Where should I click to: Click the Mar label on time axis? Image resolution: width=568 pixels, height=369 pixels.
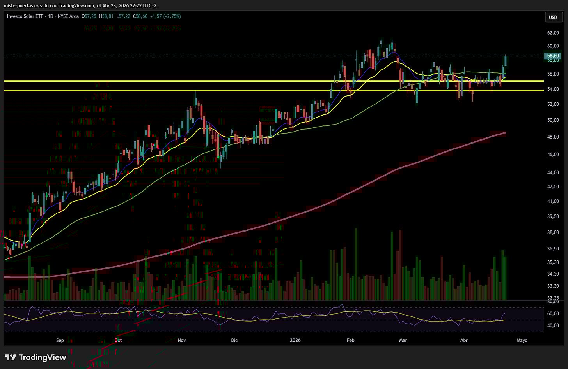[403, 340]
